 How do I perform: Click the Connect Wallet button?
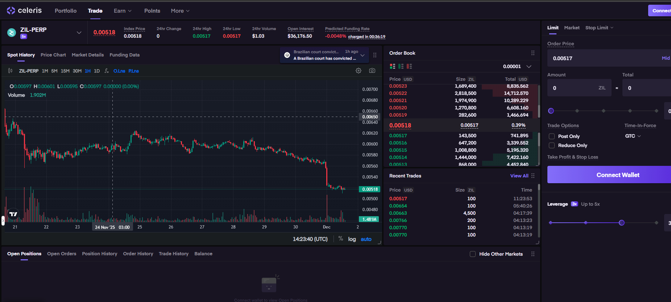coord(618,175)
